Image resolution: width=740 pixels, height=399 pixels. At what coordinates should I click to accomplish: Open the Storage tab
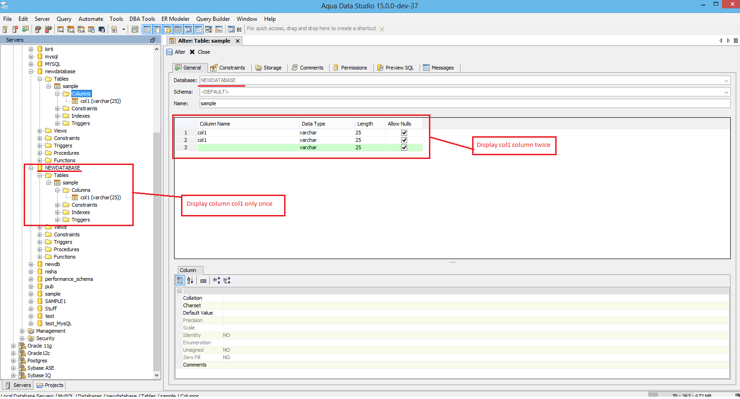coord(269,68)
